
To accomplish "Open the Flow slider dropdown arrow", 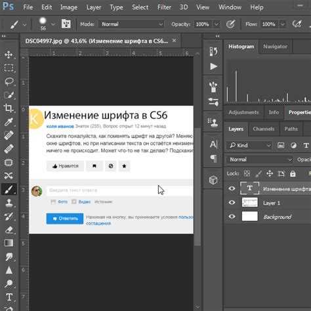I will point(283,24).
